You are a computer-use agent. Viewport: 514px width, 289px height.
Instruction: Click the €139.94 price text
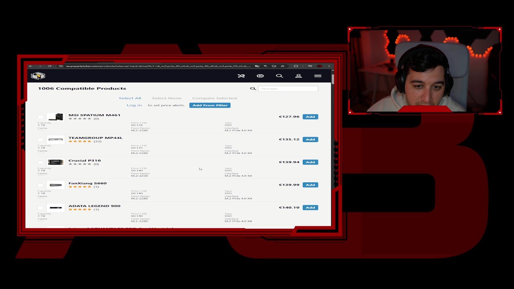289,162
